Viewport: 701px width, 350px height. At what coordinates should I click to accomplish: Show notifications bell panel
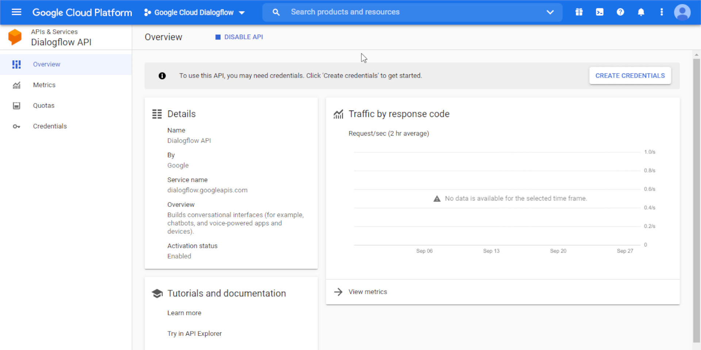coord(641,12)
